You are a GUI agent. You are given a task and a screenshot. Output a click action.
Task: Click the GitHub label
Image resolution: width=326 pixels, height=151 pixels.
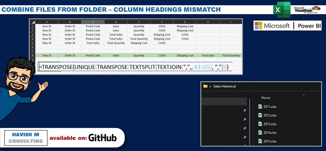102,138
